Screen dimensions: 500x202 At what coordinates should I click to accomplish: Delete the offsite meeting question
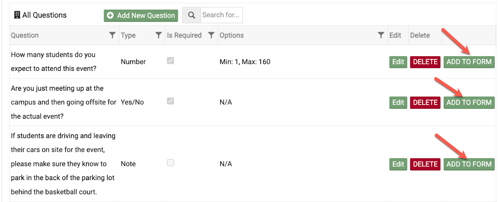click(425, 103)
